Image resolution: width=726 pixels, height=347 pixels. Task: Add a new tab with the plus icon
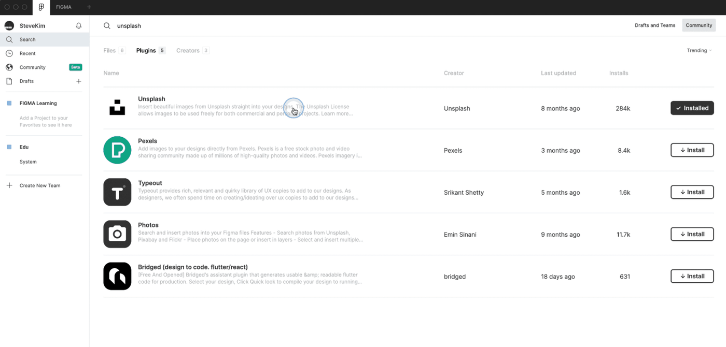click(89, 7)
